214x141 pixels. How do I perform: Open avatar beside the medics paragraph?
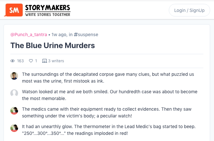click(14, 111)
